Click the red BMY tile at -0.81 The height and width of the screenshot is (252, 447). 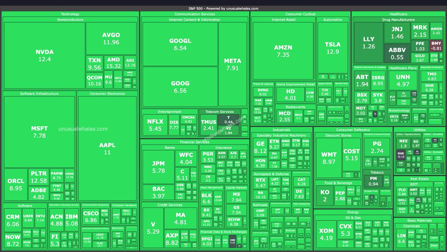click(x=436, y=46)
